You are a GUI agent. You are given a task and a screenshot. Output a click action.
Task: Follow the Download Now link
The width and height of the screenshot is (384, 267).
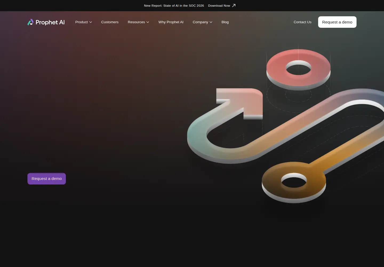[222, 6]
